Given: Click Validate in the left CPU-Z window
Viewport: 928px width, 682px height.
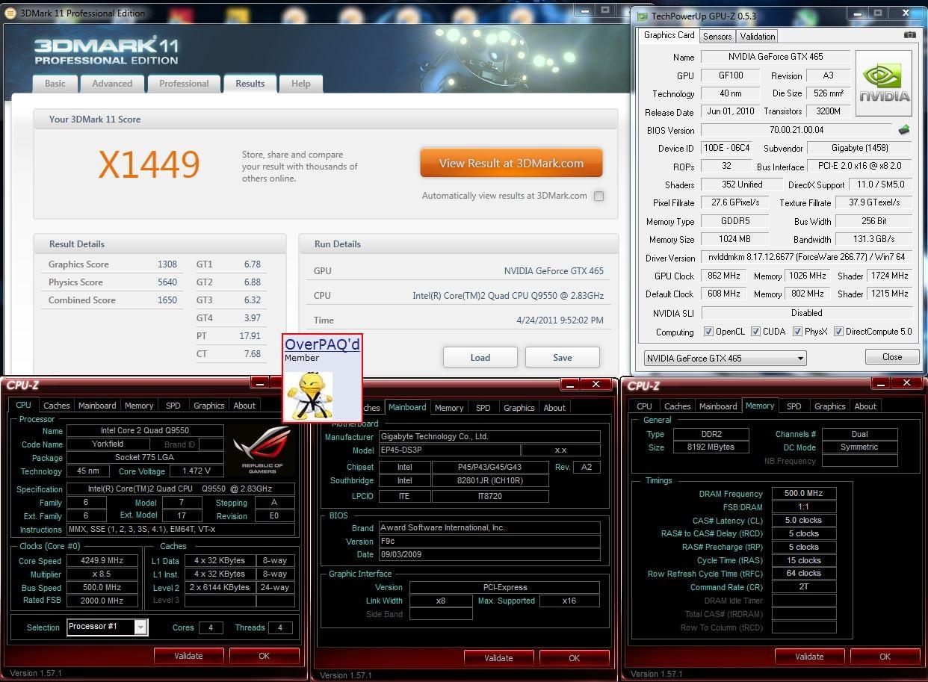Looking at the screenshot, I should (x=188, y=656).
